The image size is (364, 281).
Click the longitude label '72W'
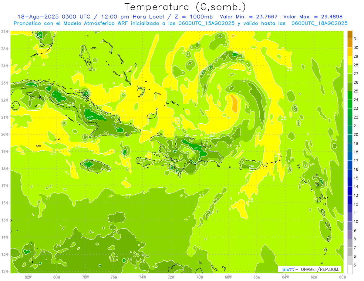click(x=171, y=277)
